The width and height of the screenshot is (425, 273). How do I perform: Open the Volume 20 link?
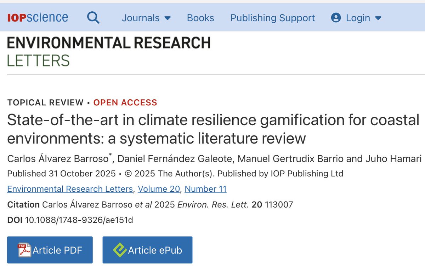click(159, 189)
